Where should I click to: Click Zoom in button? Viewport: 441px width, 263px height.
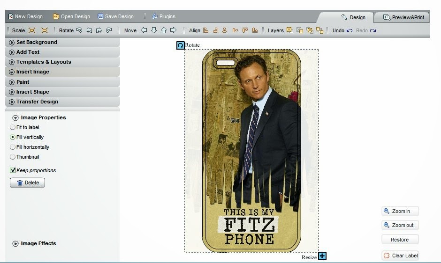[400, 211]
